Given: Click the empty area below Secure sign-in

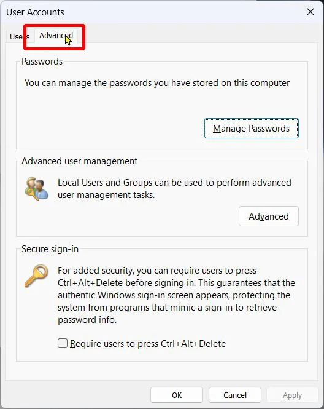Looking at the screenshot, I should click(161, 370).
